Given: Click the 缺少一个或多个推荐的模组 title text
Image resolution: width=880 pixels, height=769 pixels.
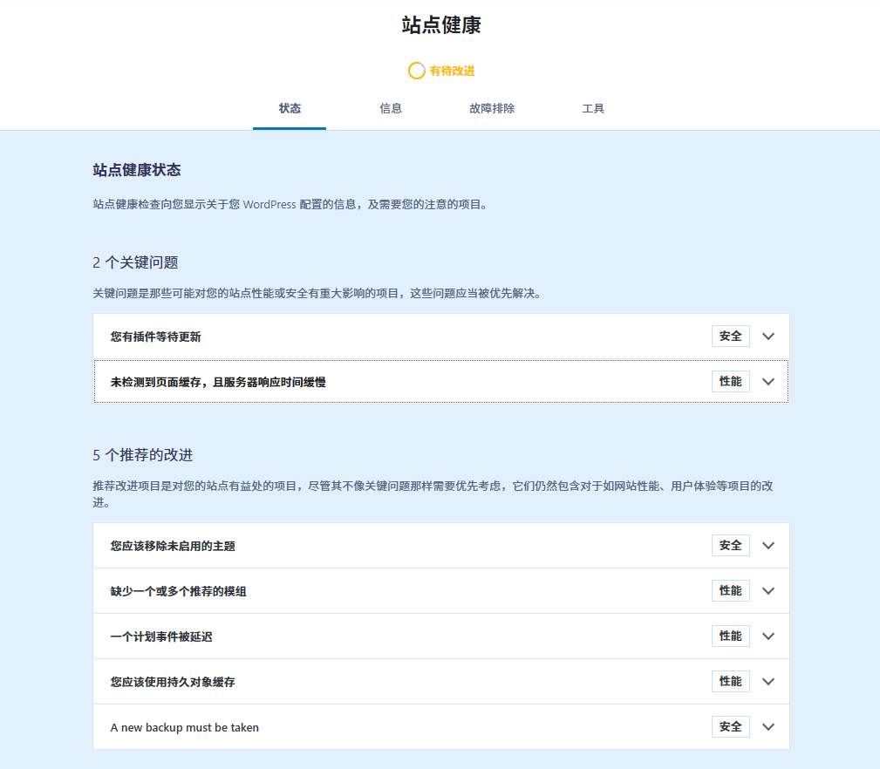Looking at the screenshot, I should point(179,591).
